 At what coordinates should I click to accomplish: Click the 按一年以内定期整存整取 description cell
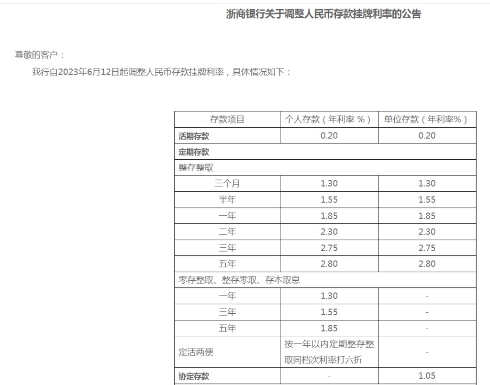pos(329,352)
